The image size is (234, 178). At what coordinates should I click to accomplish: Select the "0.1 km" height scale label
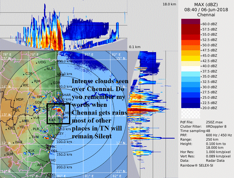tap(135, 47)
